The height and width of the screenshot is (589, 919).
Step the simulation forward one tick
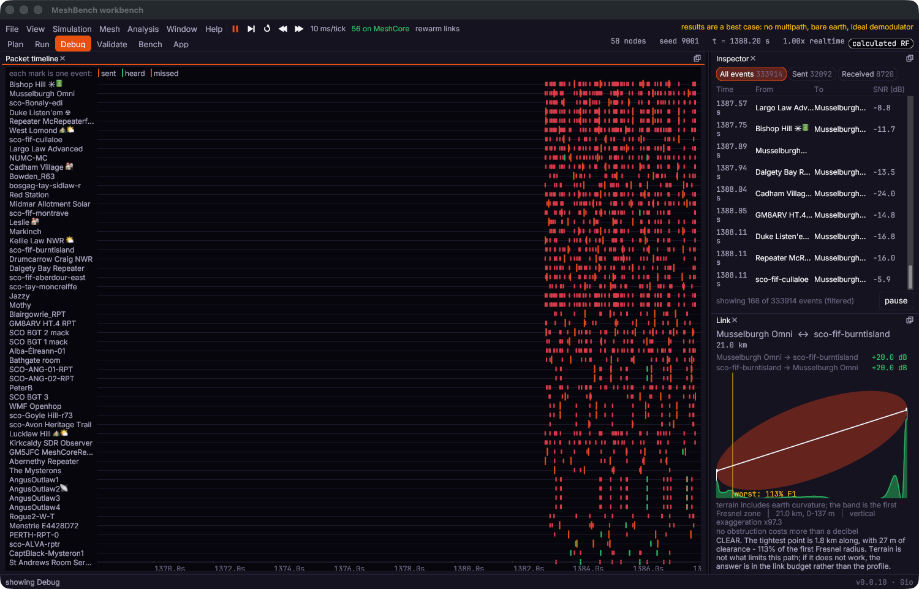tap(251, 29)
